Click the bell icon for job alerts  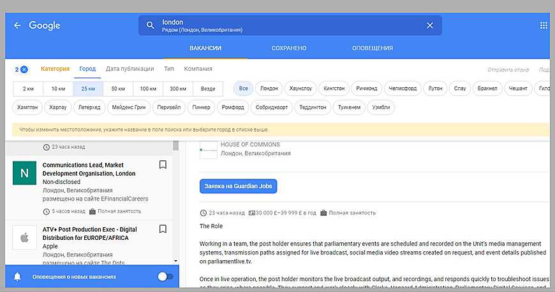pos(17,277)
